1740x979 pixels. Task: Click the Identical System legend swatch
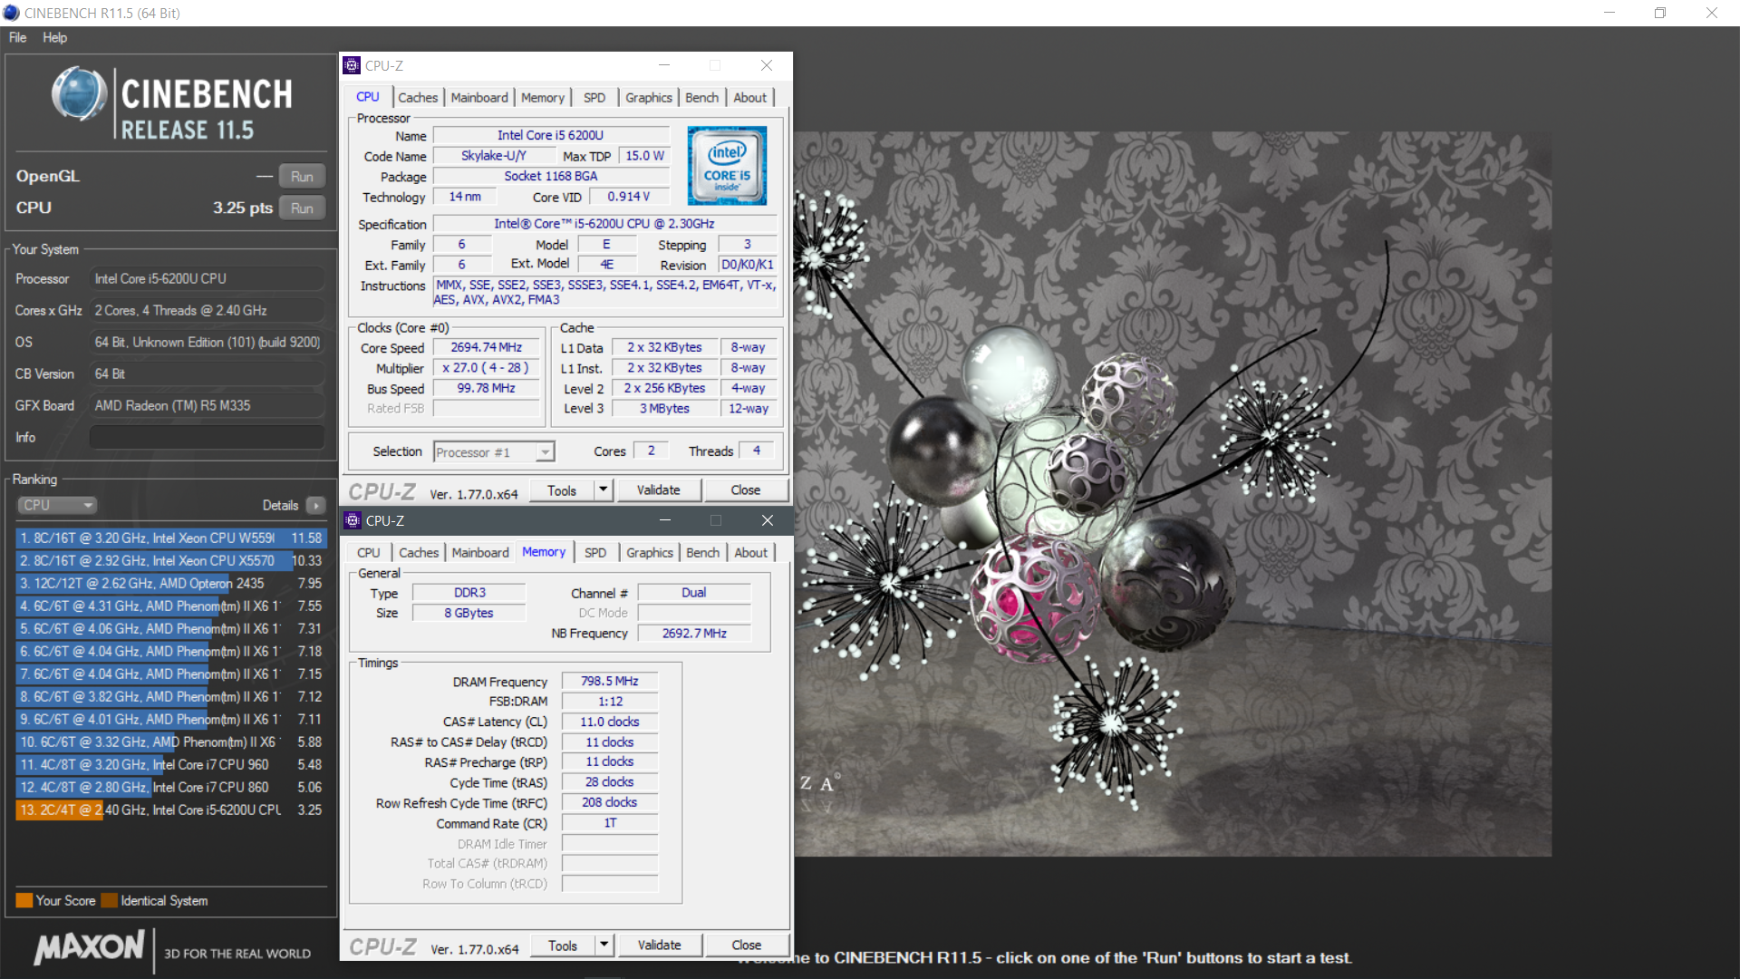click(109, 900)
